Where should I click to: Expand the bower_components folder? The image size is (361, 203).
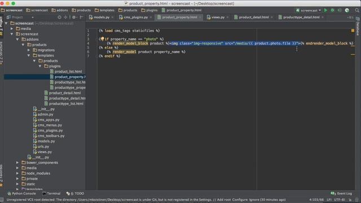(x=17, y=162)
